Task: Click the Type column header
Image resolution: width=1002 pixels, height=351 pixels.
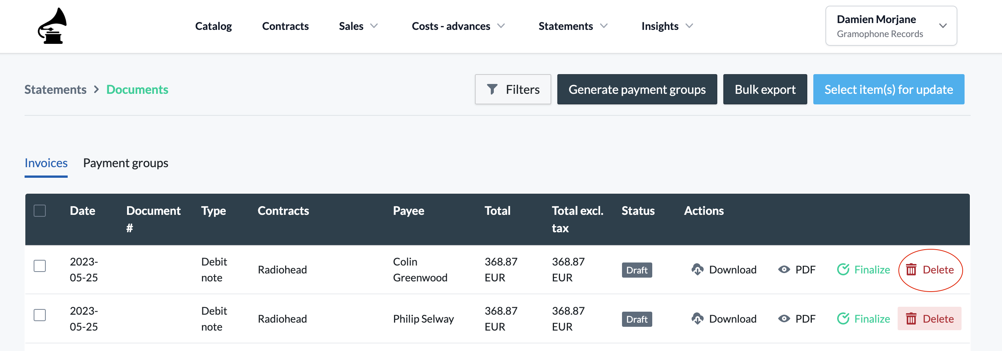Action: tap(214, 211)
